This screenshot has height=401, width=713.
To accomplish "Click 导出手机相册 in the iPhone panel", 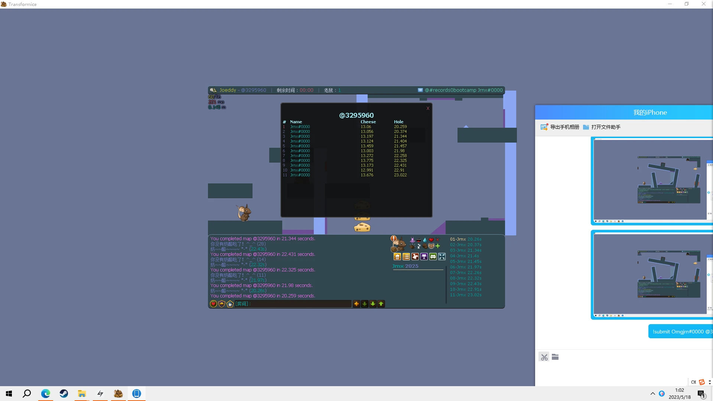I will [560, 127].
